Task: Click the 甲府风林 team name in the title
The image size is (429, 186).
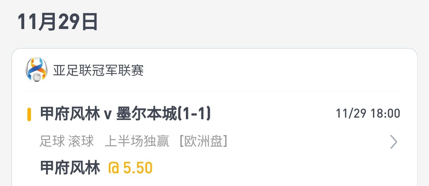Action: pyautogui.click(x=70, y=114)
